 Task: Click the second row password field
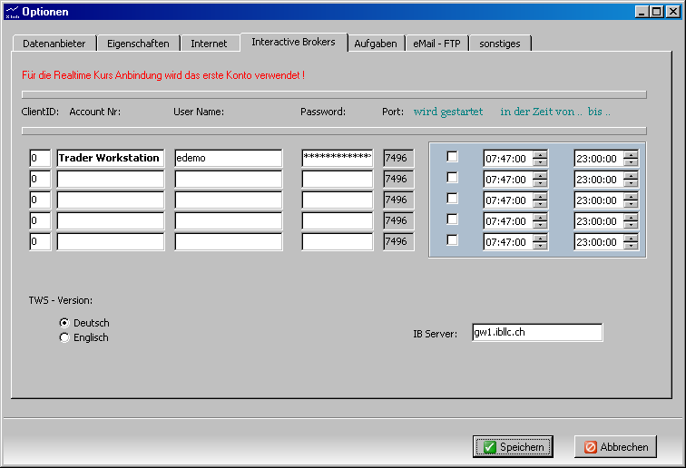tap(338, 179)
